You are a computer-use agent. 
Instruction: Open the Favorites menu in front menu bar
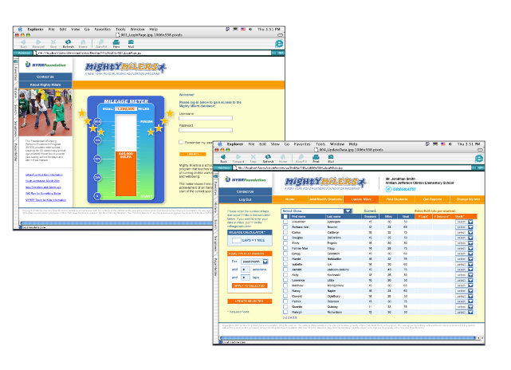click(x=303, y=144)
